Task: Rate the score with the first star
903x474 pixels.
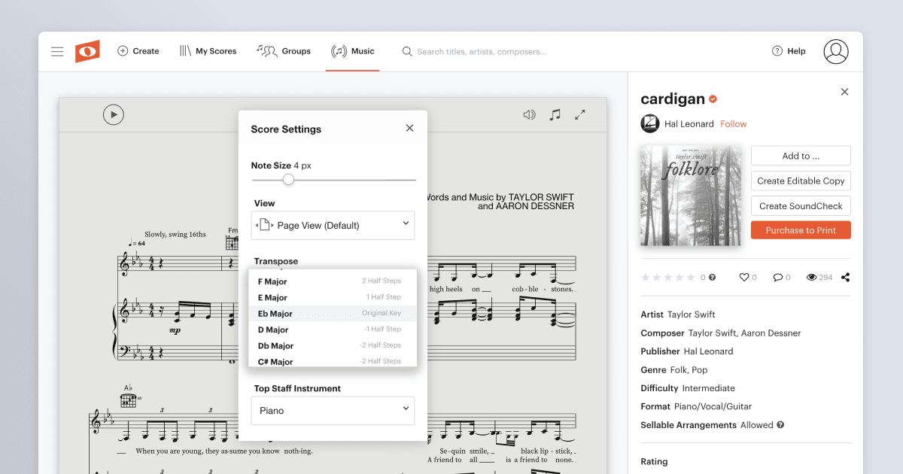Action: click(x=645, y=277)
